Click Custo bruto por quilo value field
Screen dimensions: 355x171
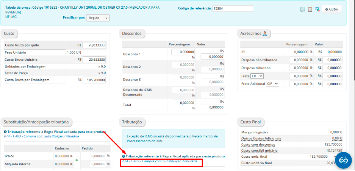(x=94, y=45)
